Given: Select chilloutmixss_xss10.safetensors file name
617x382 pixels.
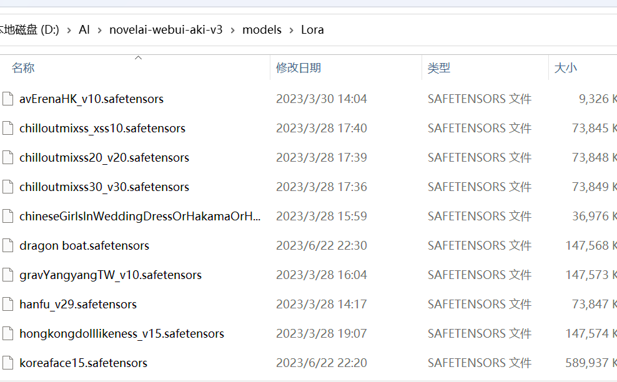Looking at the screenshot, I should pos(102,128).
